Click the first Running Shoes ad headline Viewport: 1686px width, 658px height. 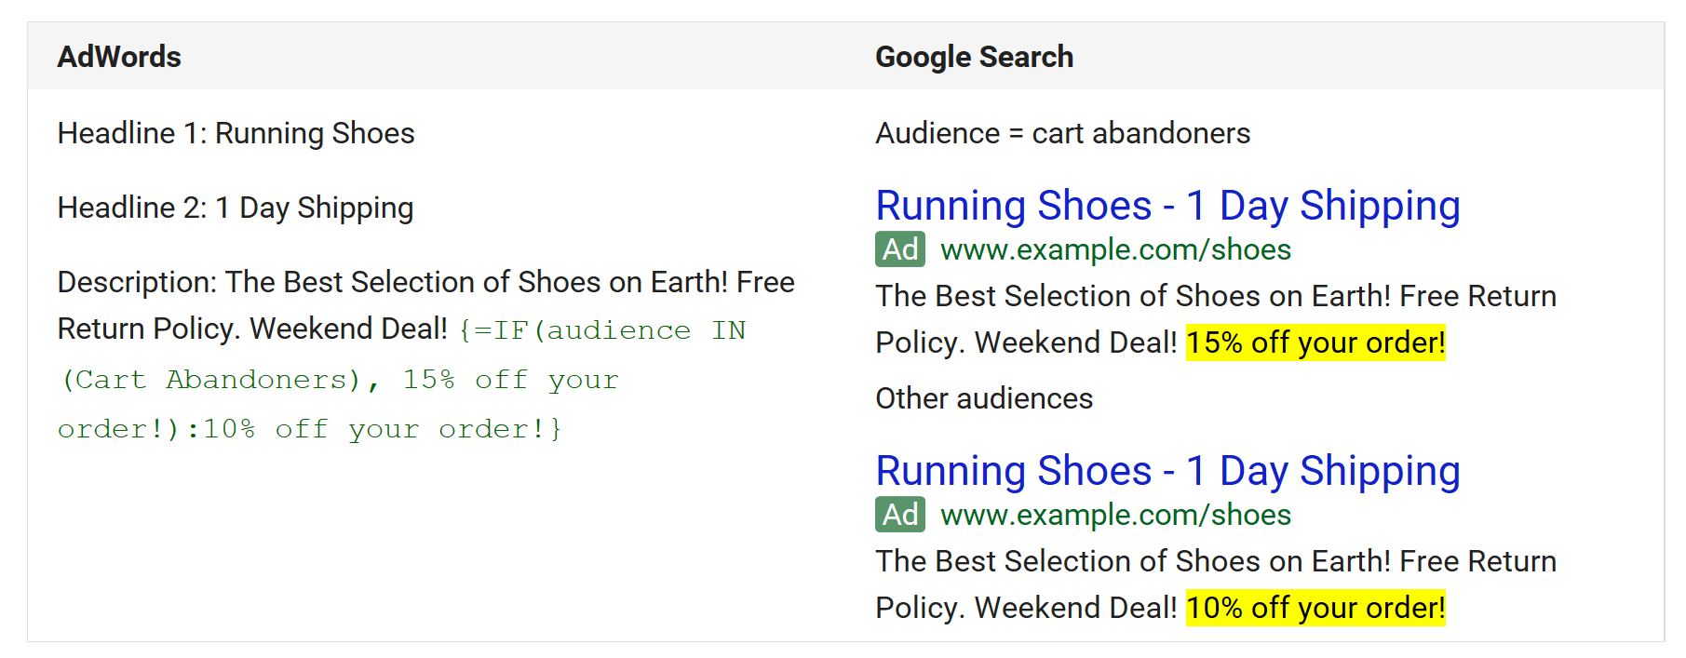(1167, 206)
